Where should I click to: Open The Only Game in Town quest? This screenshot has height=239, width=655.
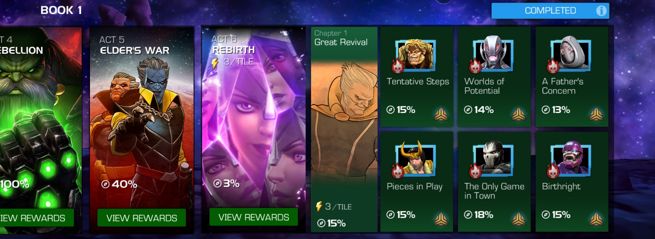click(494, 182)
